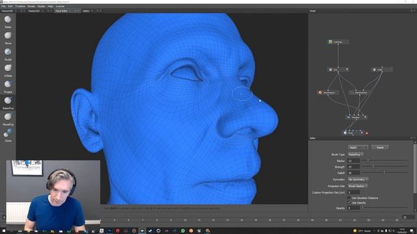This screenshot has width=417, height=234.
Task: Open the Nodes menu
Action: (x=41, y=6)
